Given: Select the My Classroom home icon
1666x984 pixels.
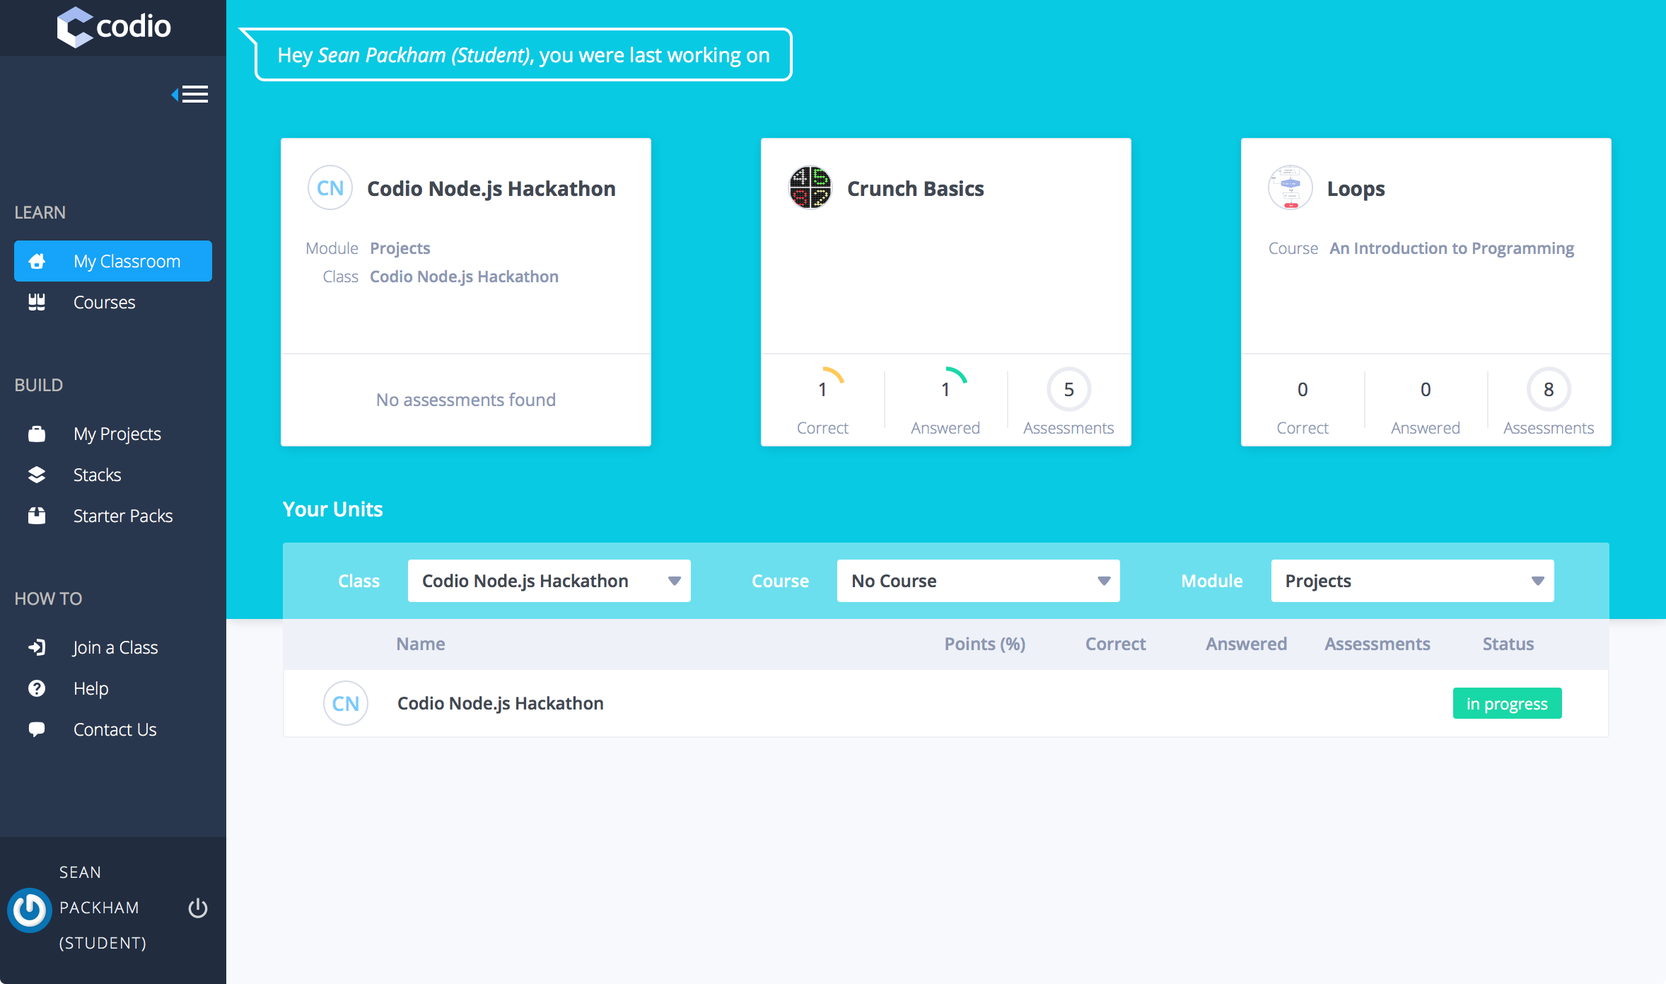Looking at the screenshot, I should tap(36, 260).
